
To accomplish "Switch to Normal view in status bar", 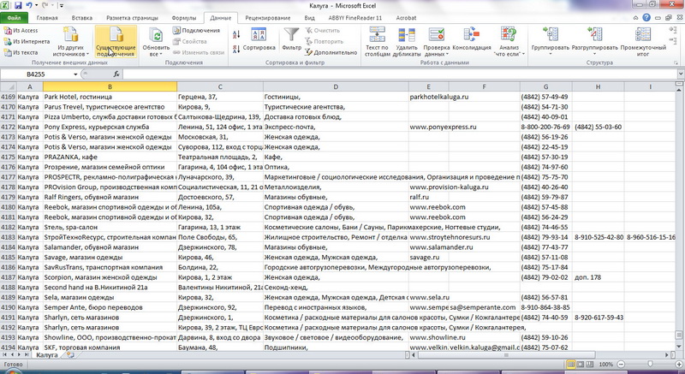I will pyautogui.click(x=570, y=364).
